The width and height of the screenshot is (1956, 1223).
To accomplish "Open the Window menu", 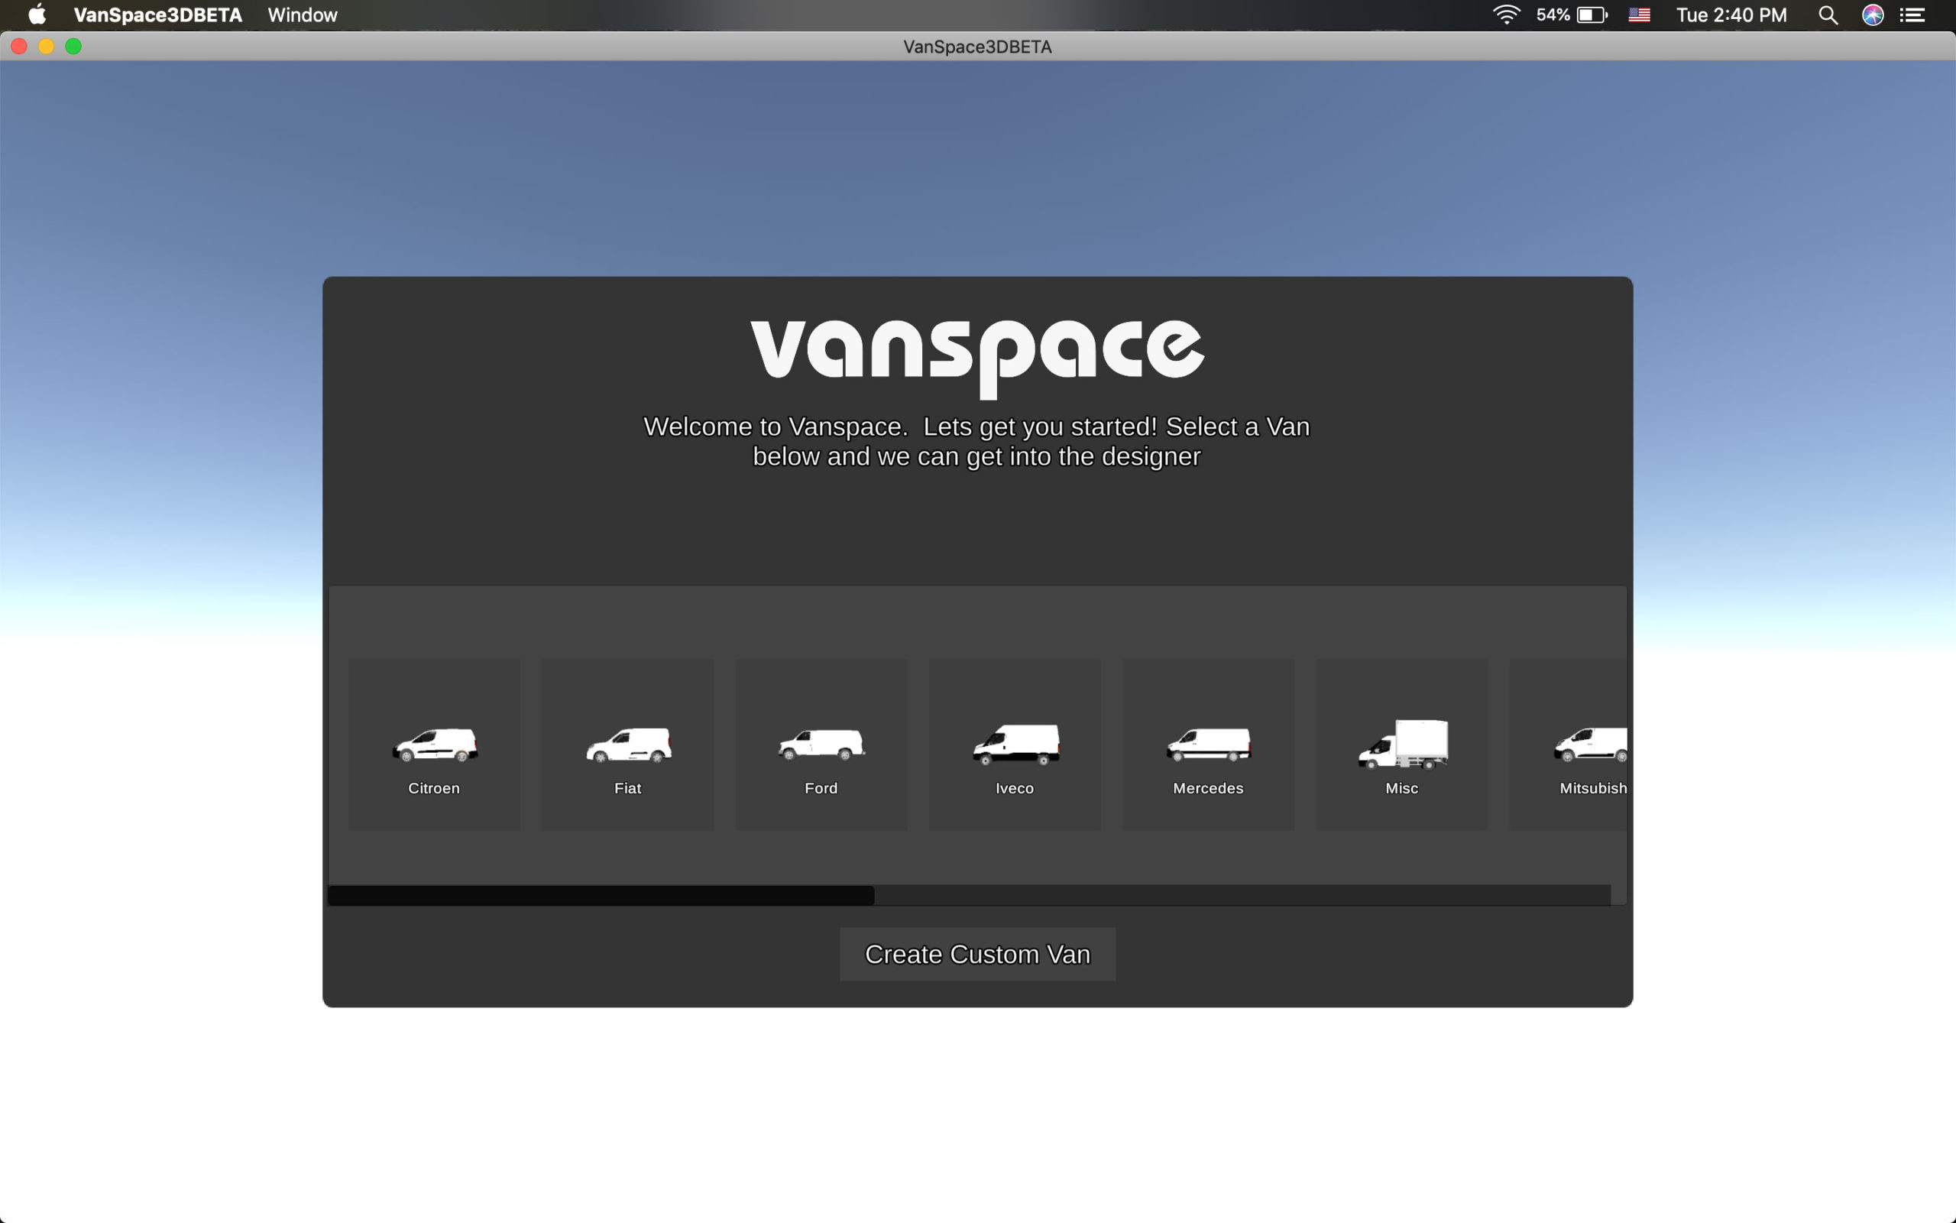I will tap(303, 15).
